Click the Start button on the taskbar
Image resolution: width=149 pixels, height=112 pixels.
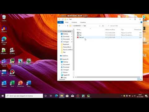(2, 96)
